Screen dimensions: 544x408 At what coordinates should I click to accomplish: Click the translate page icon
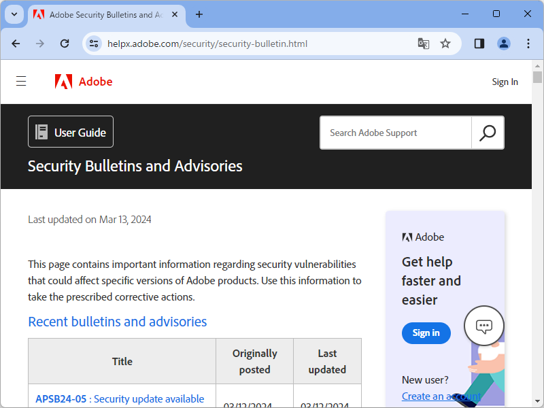pos(423,44)
